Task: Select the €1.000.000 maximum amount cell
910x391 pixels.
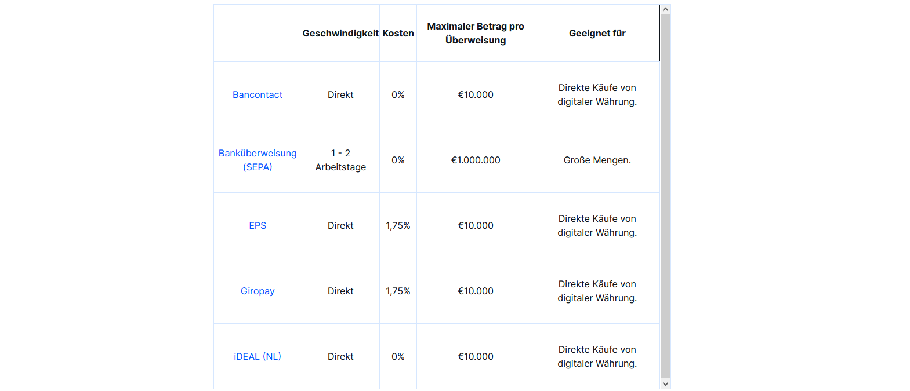Action: point(476,160)
